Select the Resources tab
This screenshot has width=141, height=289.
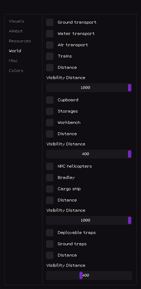tap(20, 41)
